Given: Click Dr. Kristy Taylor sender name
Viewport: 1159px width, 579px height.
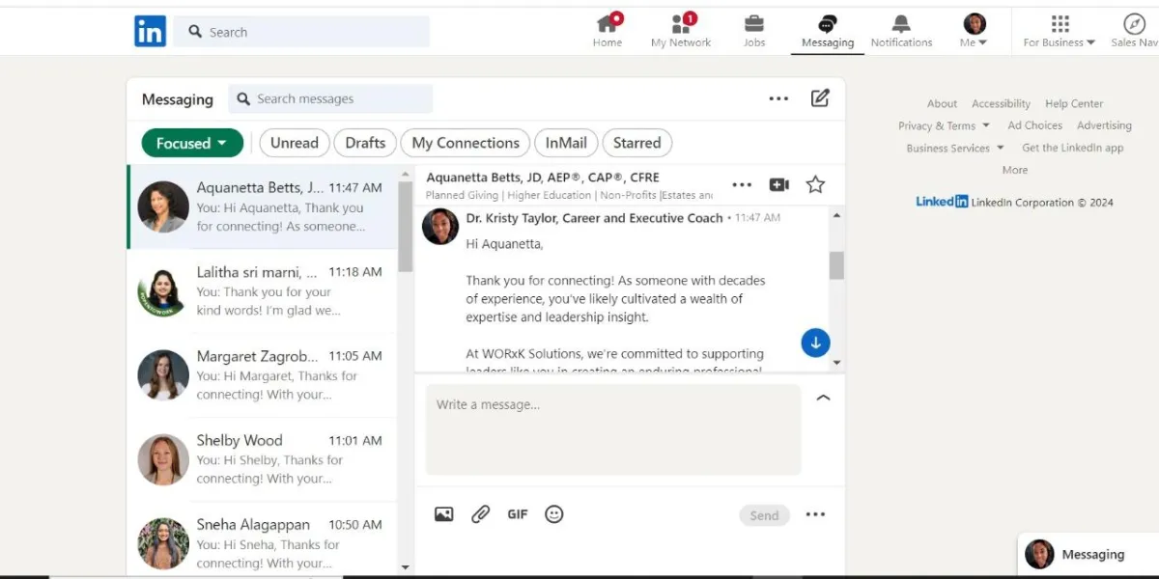Looking at the screenshot, I should (594, 218).
